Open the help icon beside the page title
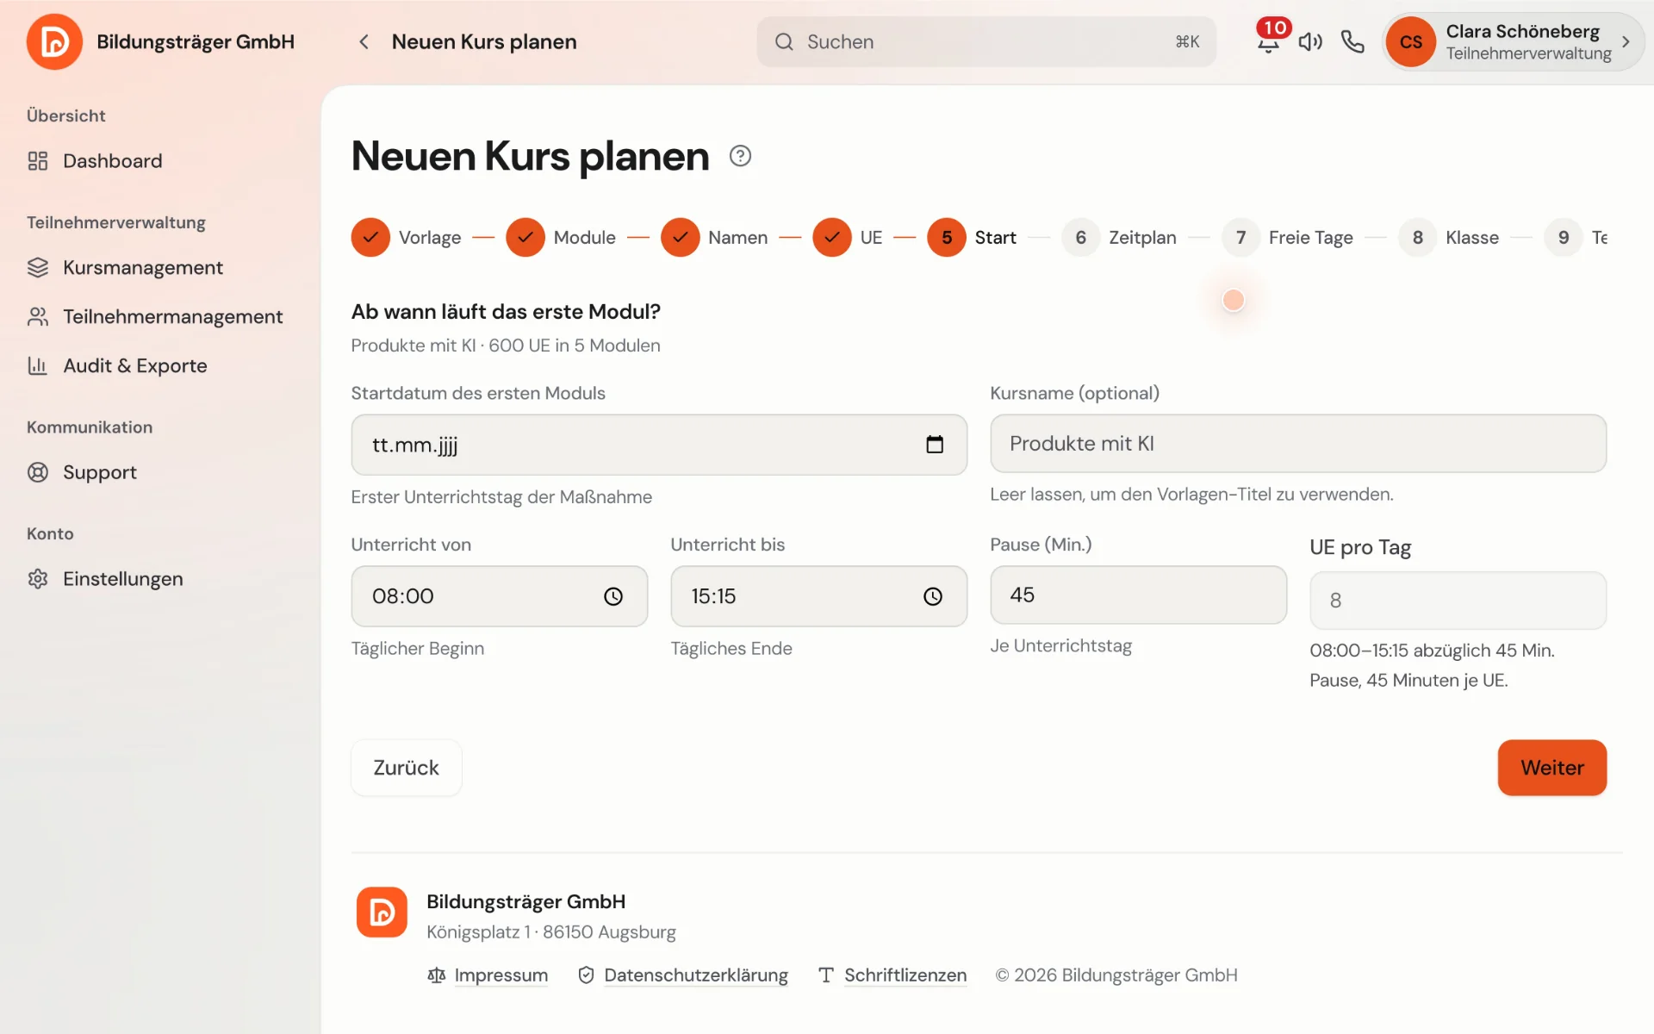This screenshot has height=1034, width=1654. pyautogui.click(x=740, y=156)
